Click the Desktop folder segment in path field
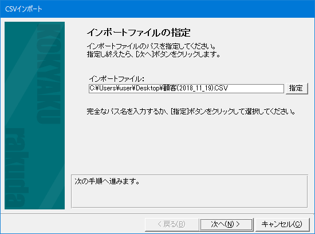Screen dimensions: 315x234 pos(148,88)
